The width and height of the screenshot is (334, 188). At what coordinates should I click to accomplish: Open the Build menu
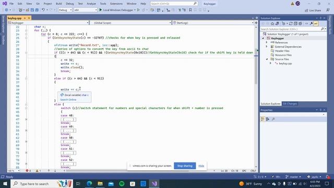click(x=59, y=4)
